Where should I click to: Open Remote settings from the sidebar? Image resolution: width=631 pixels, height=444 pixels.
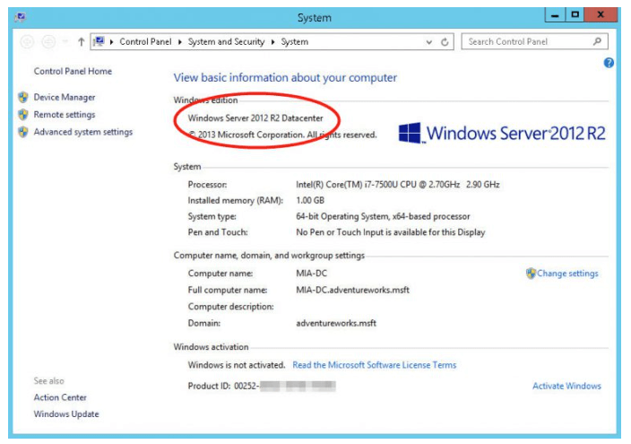pyautogui.click(x=64, y=115)
